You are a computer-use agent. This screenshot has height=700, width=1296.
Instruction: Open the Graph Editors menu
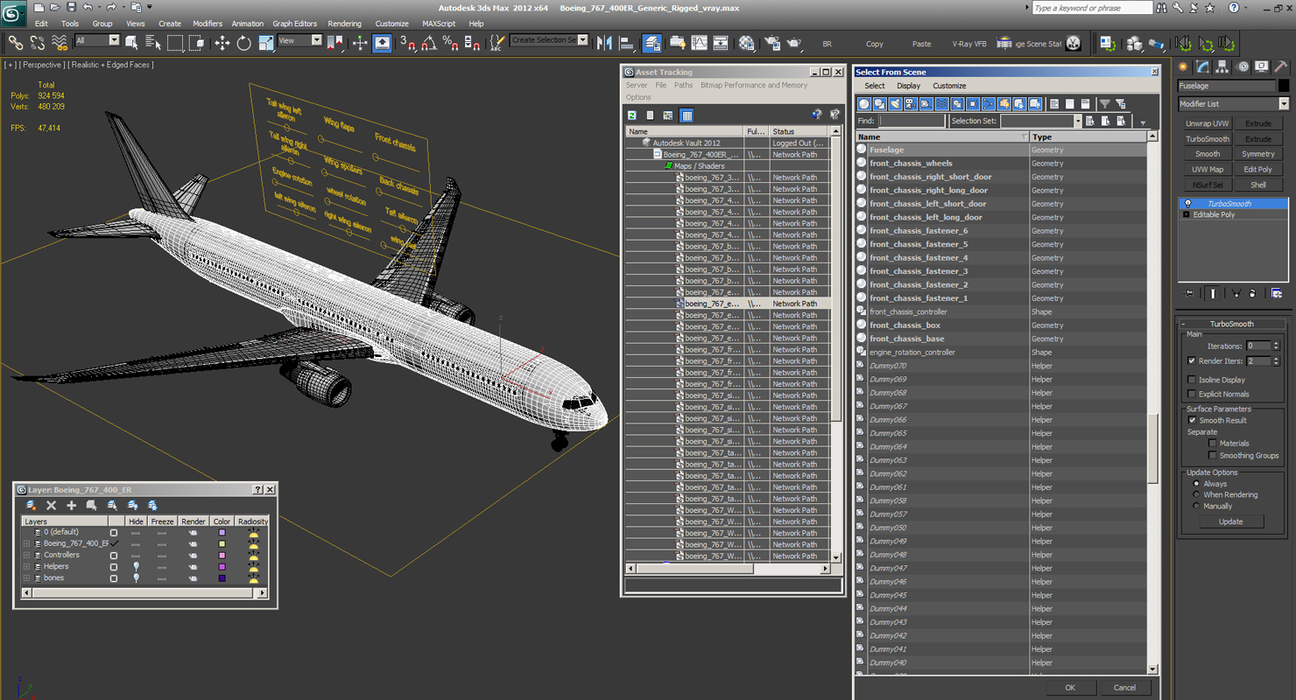click(x=295, y=24)
